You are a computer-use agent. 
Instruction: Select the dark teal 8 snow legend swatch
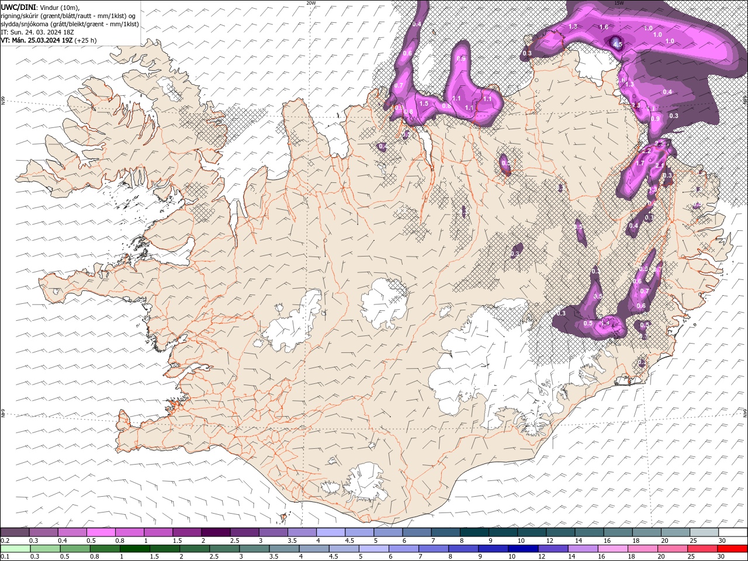475,532
